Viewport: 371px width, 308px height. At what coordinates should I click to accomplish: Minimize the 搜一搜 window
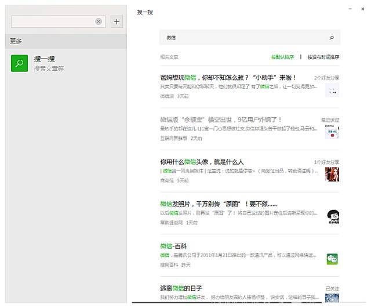(x=350, y=9)
